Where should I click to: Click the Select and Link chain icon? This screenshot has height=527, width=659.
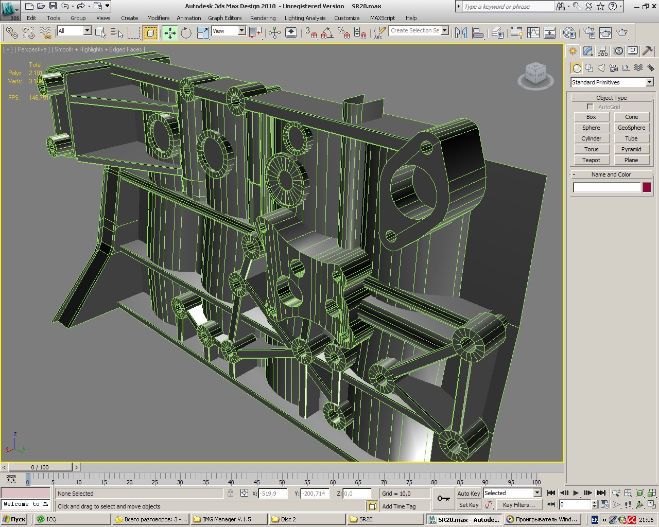pyautogui.click(x=11, y=33)
